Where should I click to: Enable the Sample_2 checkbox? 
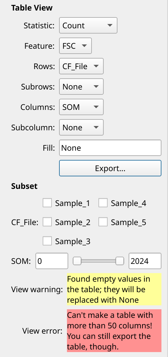point(47,222)
